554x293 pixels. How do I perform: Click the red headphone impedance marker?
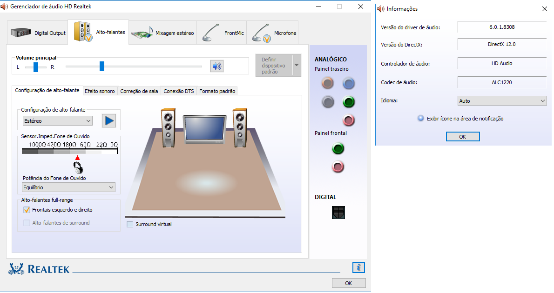pyautogui.click(x=78, y=158)
